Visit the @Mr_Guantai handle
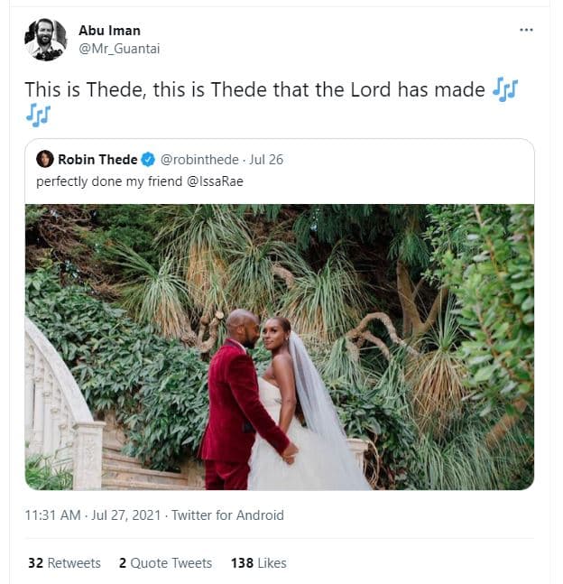Image resolution: width=563 pixels, height=584 pixels. pos(118,48)
